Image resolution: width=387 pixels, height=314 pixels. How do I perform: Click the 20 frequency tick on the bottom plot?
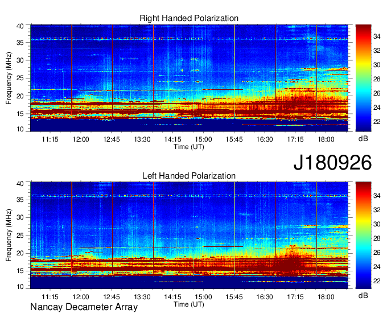[20, 253]
